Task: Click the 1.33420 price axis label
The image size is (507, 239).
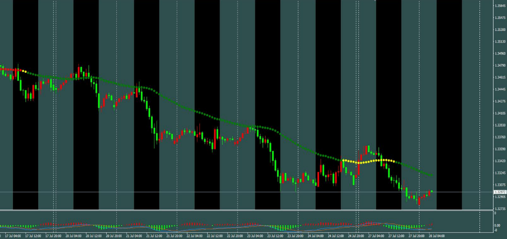Action: click(x=500, y=161)
